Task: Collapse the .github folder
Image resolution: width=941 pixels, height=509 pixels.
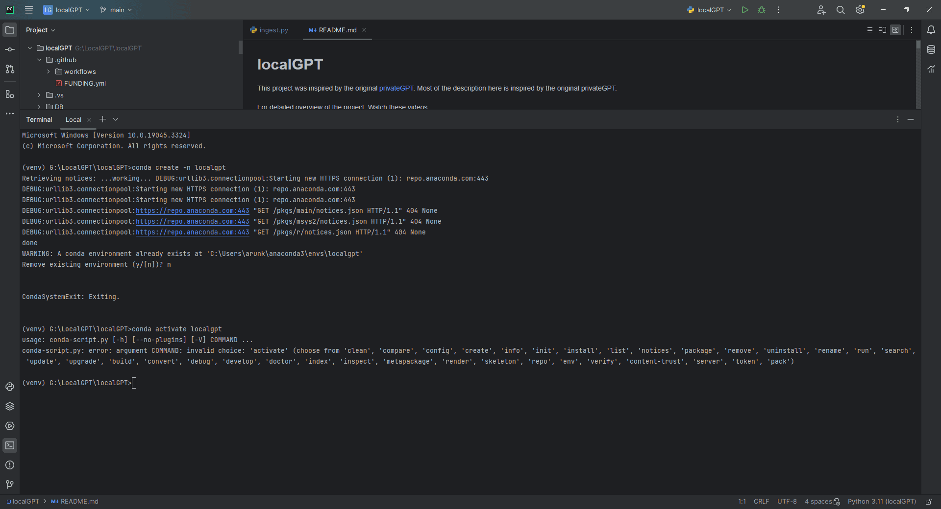Action: pyautogui.click(x=39, y=60)
